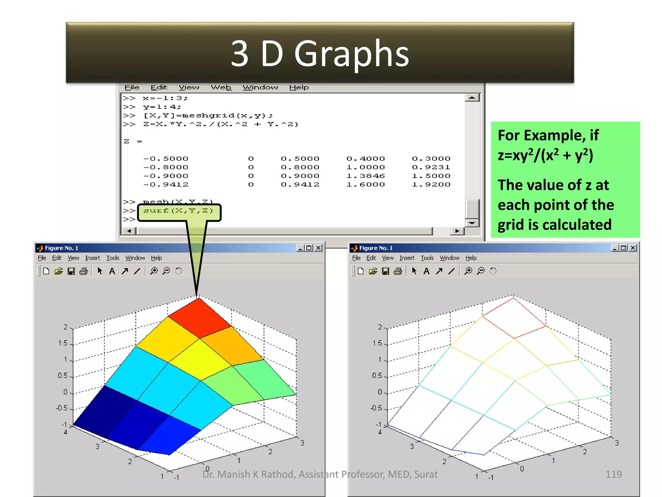
Task: Open File menu in right figure window
Action: click(x=357, y=258)
